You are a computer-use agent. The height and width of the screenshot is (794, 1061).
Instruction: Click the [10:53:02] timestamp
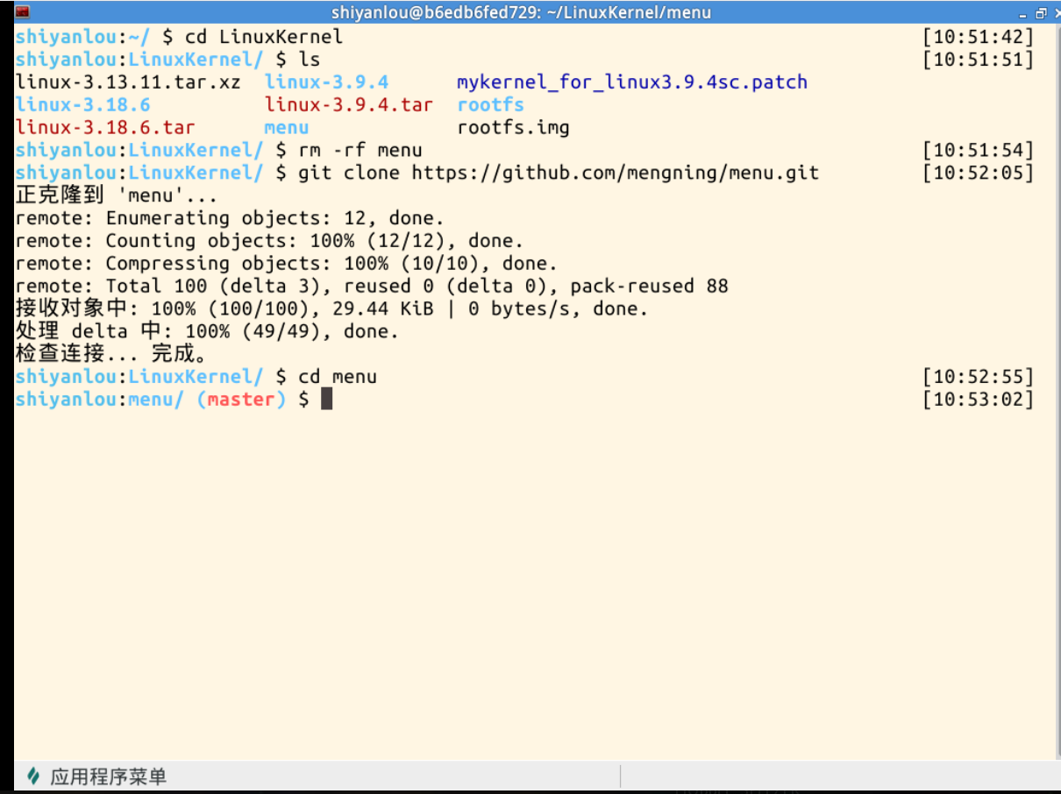[x=978, y=400]
